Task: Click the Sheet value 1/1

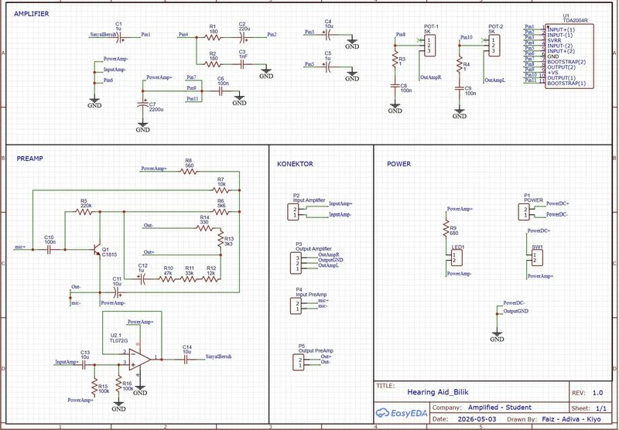Action: (x=600, y=408)
